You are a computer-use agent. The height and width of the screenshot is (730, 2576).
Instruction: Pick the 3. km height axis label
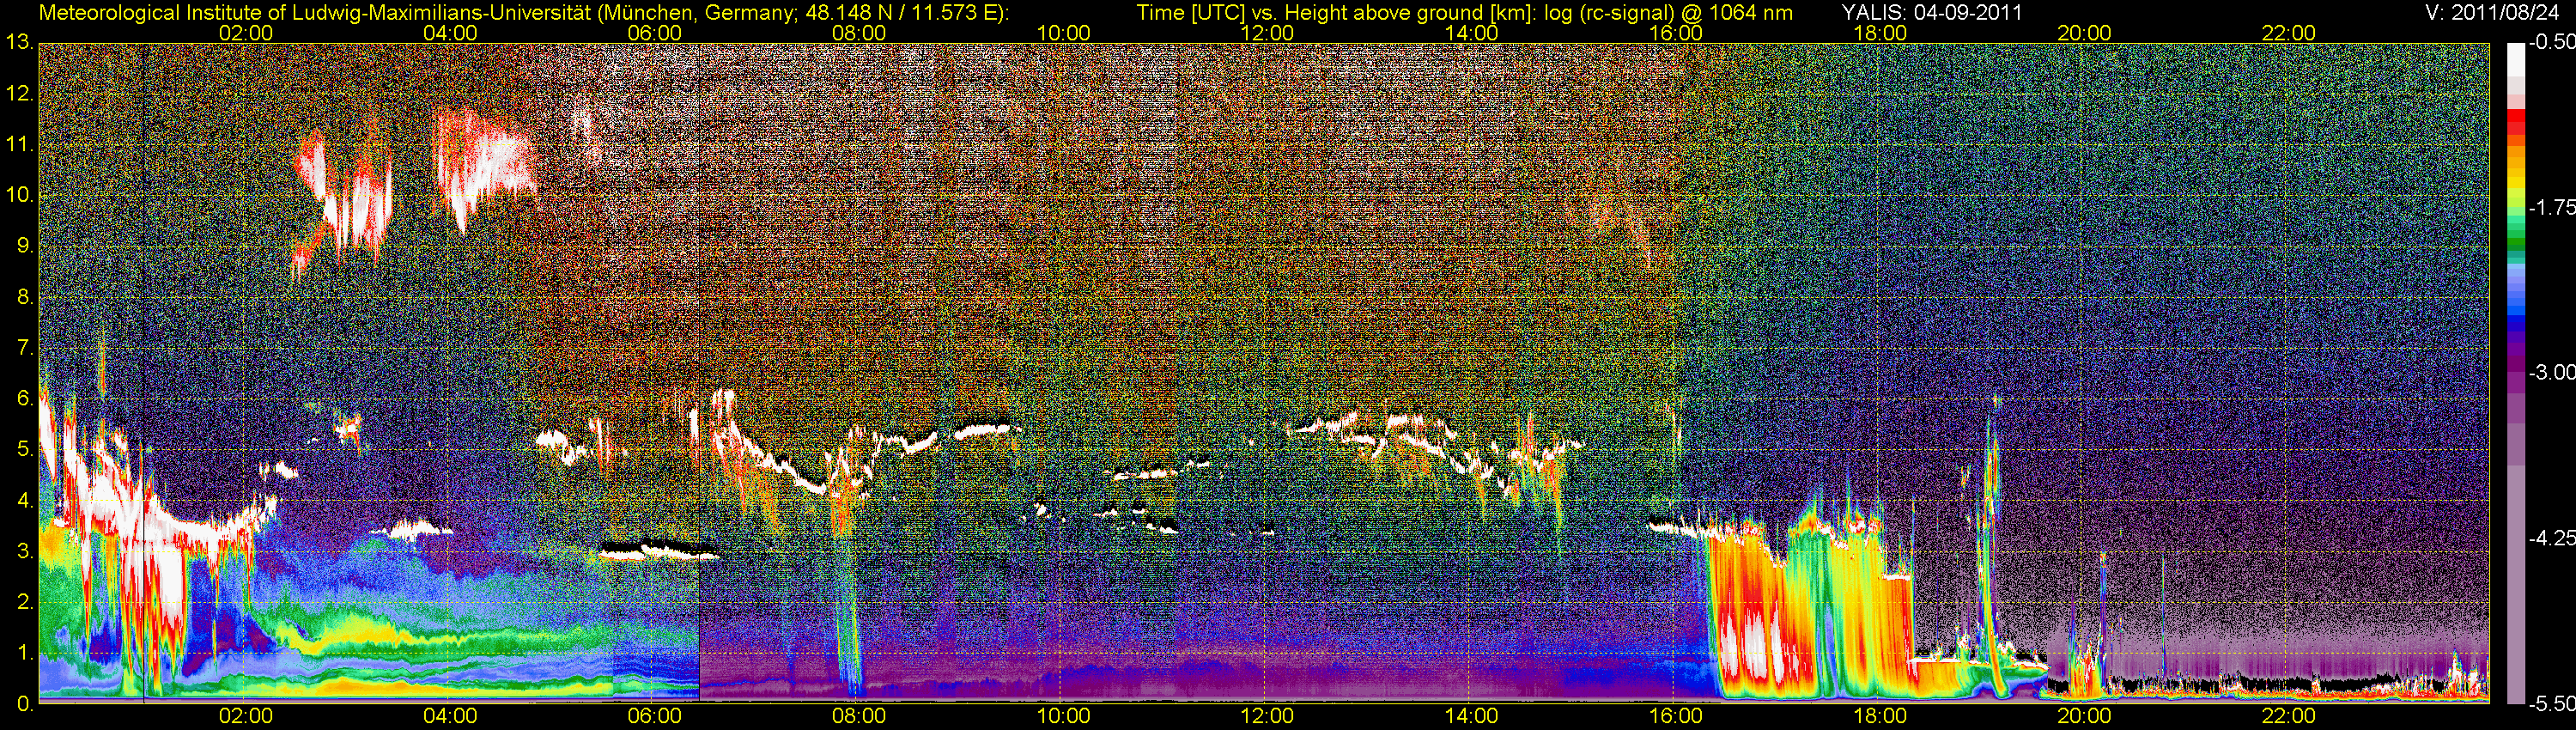click(x=25, y=551)
